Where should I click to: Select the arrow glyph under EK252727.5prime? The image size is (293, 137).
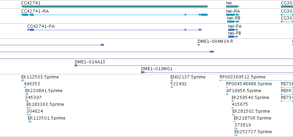(x=236, y=135)
